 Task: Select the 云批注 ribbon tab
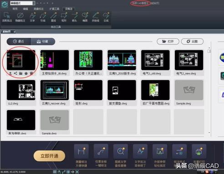[x=69, y=9]
